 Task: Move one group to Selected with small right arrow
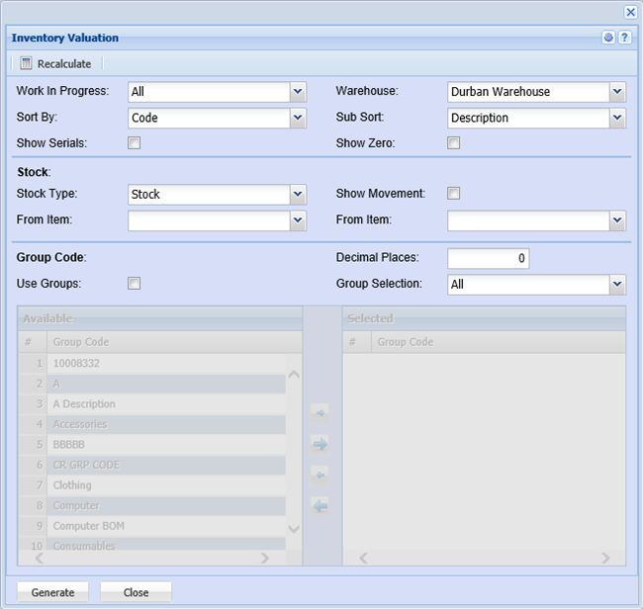pos(320,412)
